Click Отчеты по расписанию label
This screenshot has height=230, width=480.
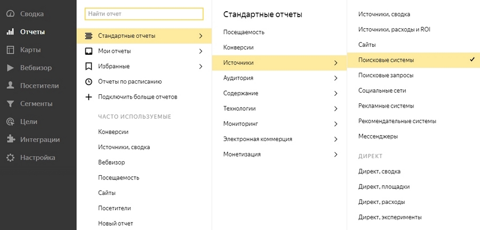coord(130,81)
